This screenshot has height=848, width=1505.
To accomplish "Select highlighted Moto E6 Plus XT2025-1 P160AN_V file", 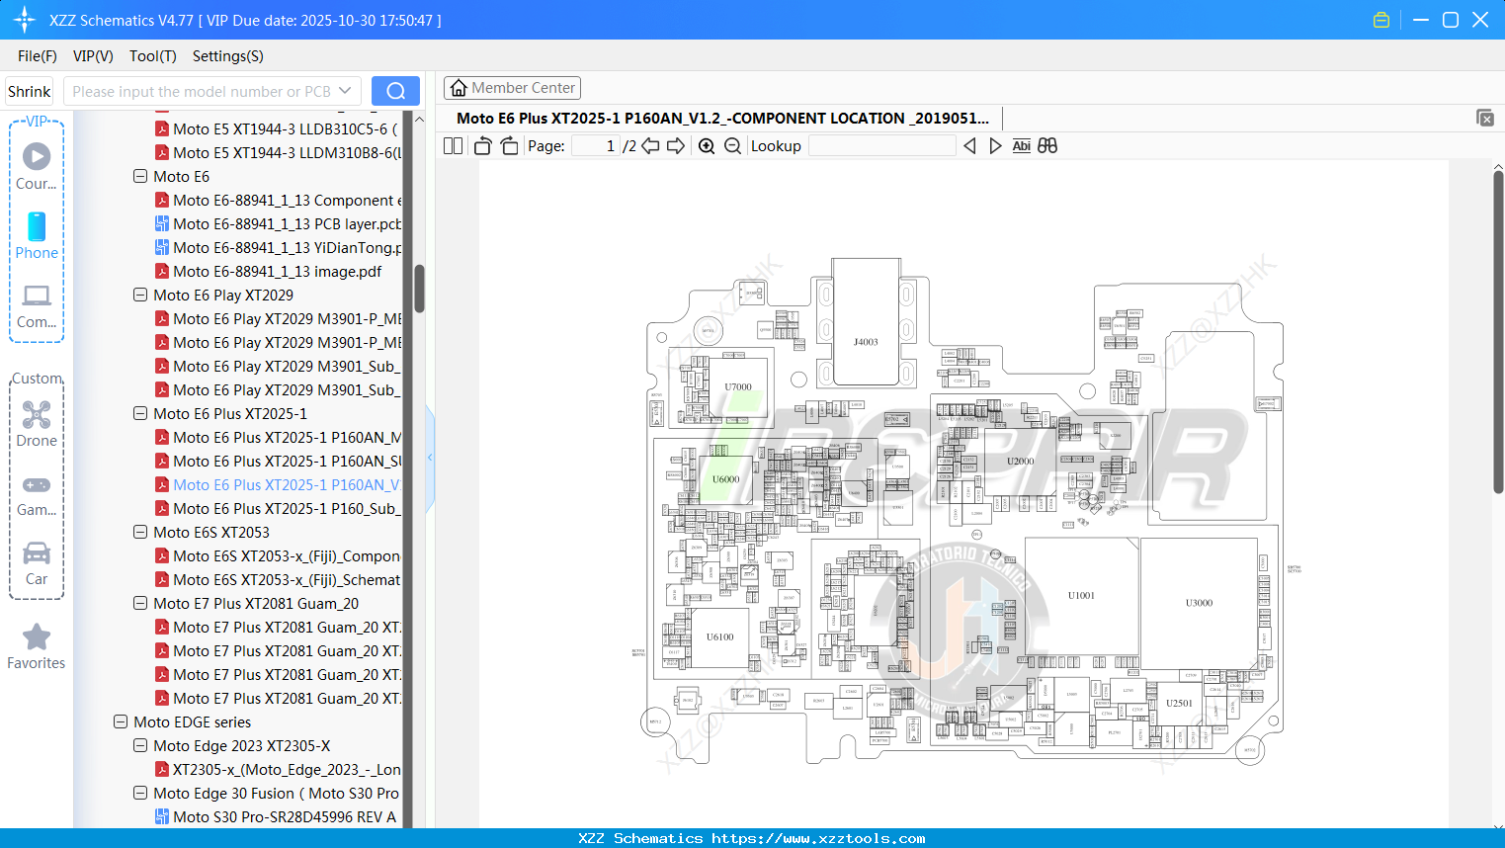I will click(x=278, y=485).
